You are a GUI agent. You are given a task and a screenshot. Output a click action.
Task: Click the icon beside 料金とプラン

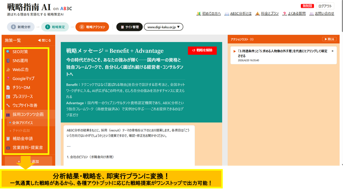(x=258, y=13)
